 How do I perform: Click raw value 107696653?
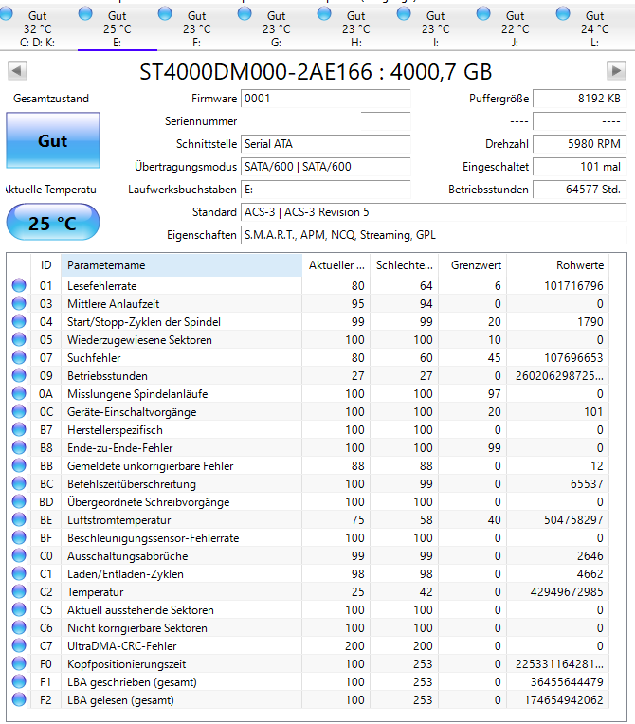(x=573, y=358)
